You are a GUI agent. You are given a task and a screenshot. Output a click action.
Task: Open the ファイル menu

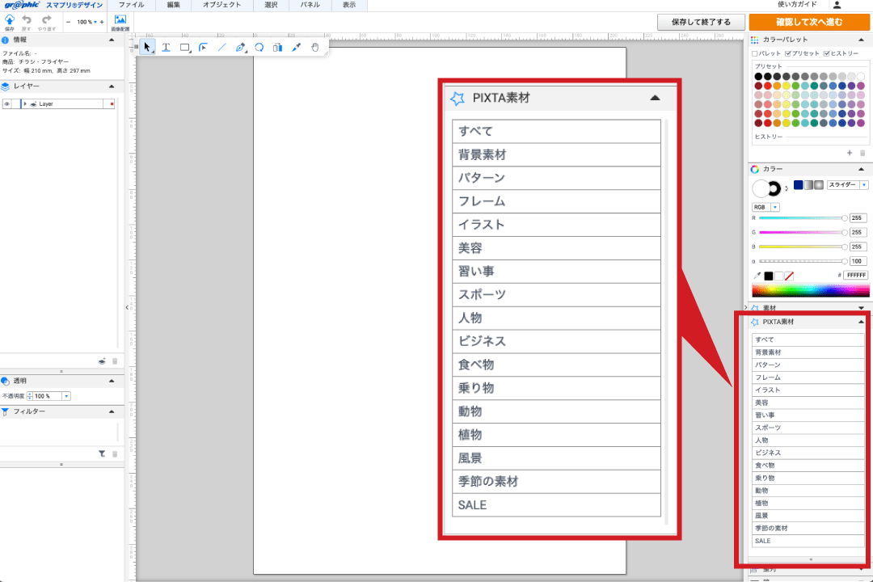click(x=133, y=5)
